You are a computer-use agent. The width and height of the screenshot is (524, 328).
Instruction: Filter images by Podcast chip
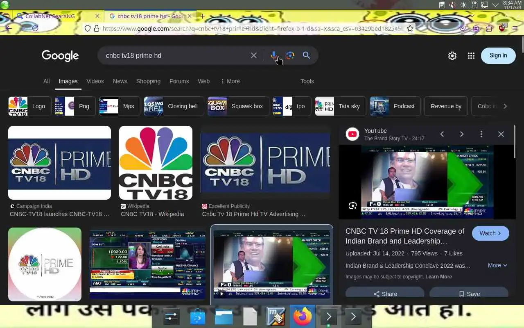pos(395,106)
